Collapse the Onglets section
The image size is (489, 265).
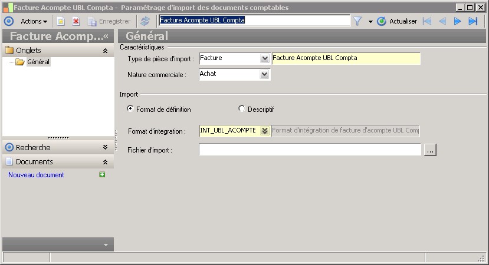pos(106,51)
